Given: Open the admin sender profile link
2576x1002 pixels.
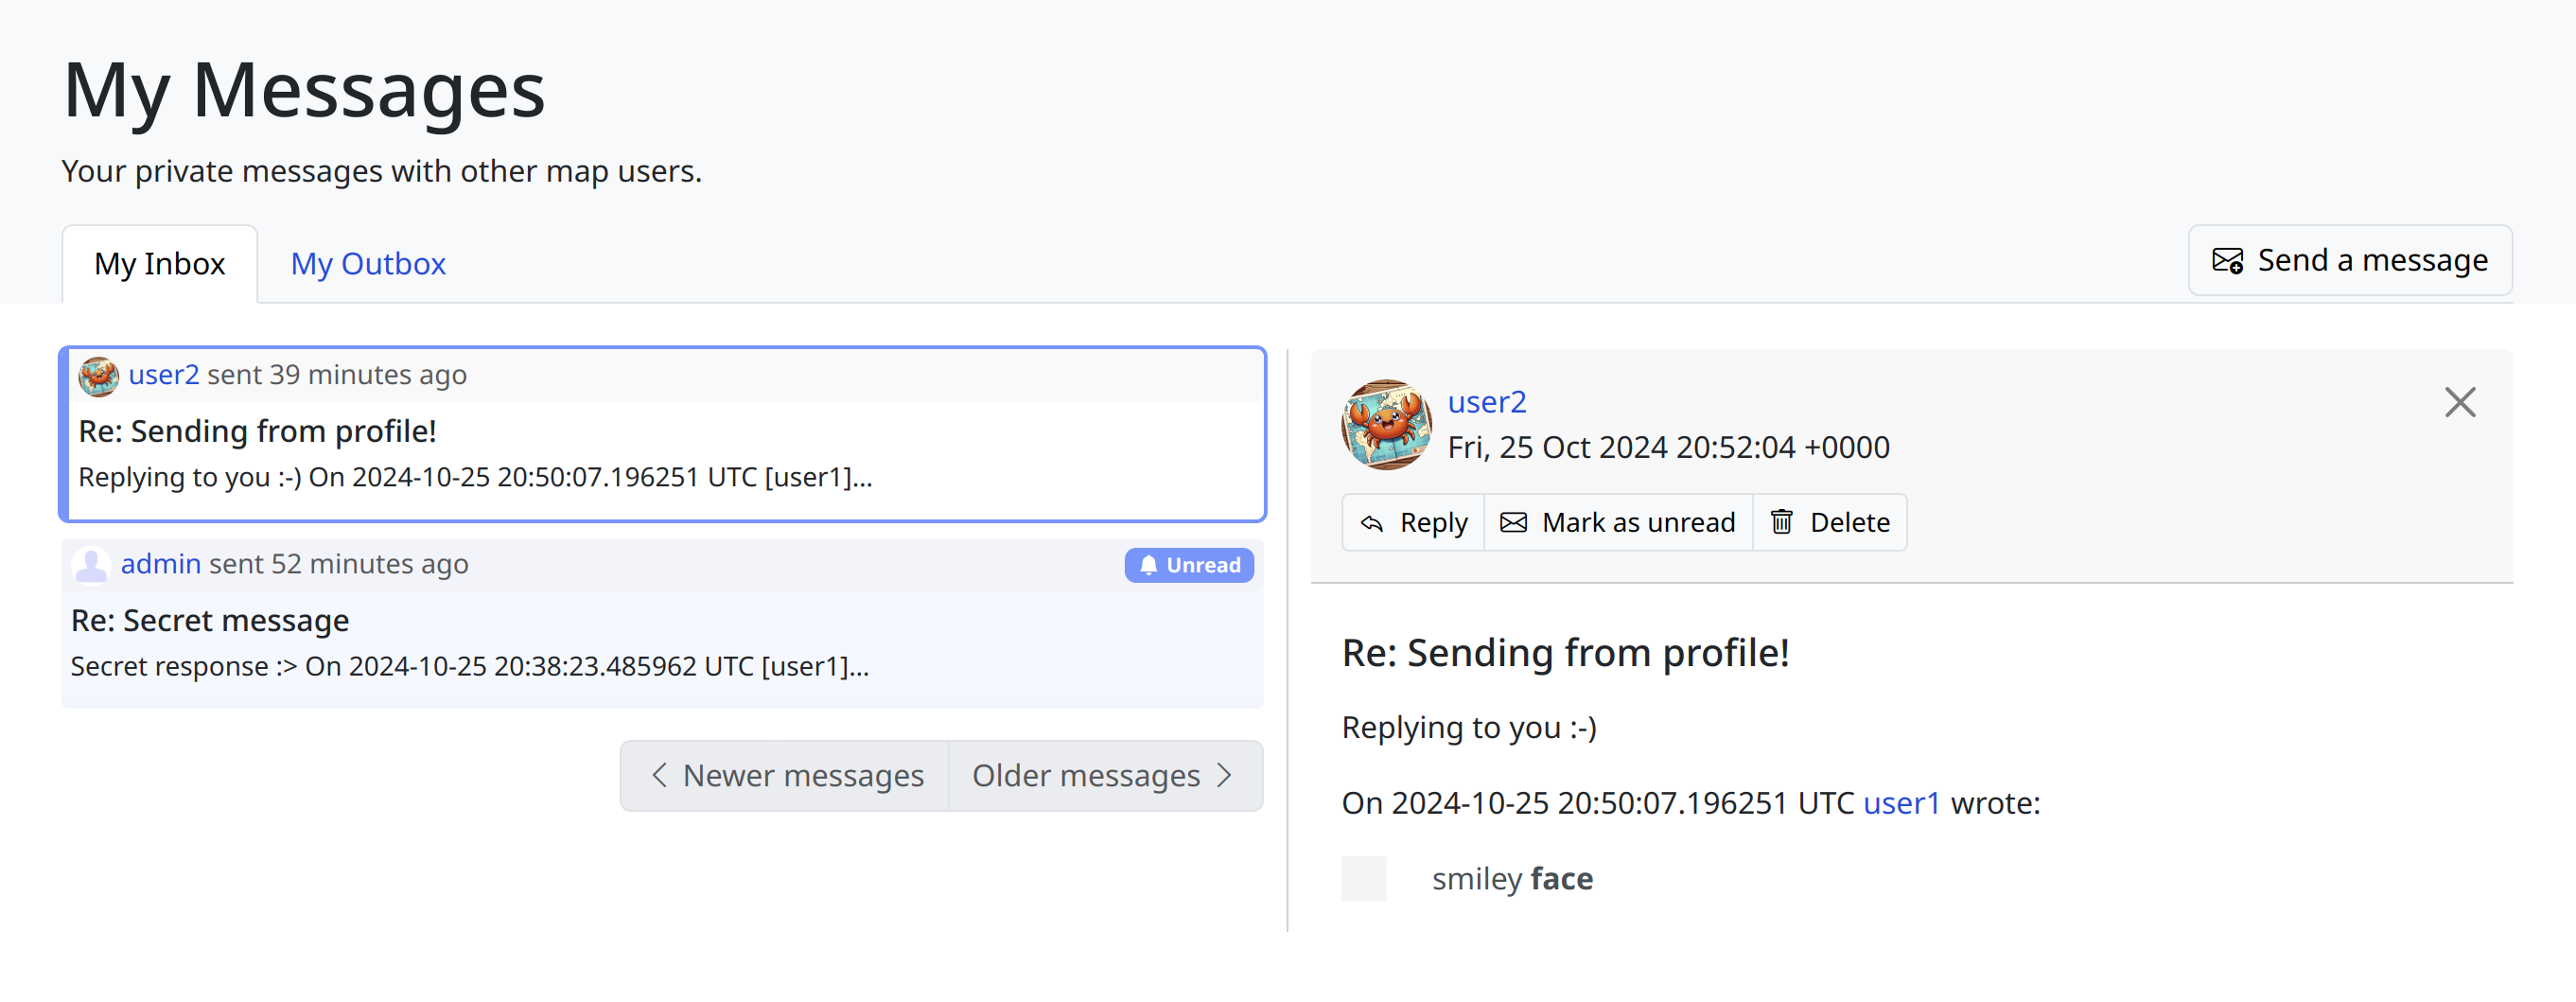Looking at the screenshot, I should point(160,565).
